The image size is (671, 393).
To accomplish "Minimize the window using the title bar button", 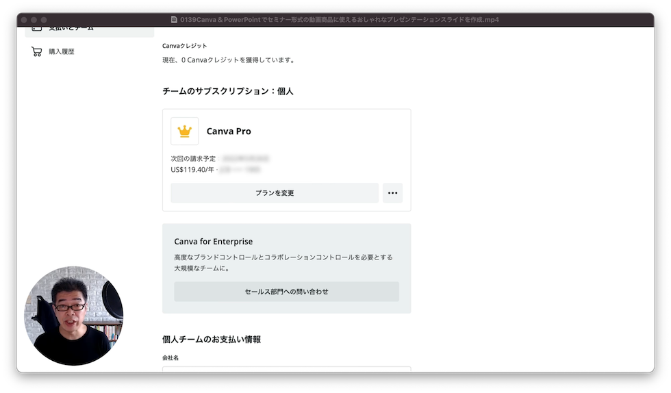I will click(34, 20).
